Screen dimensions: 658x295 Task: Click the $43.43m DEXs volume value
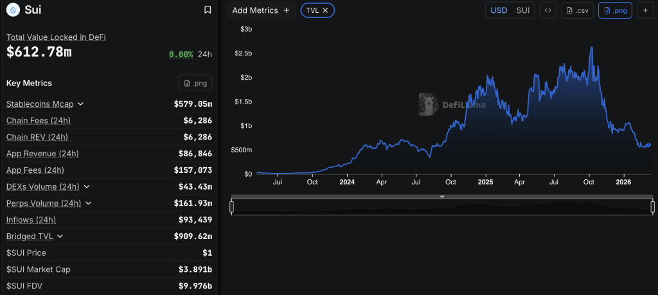[x=195, y=187]
